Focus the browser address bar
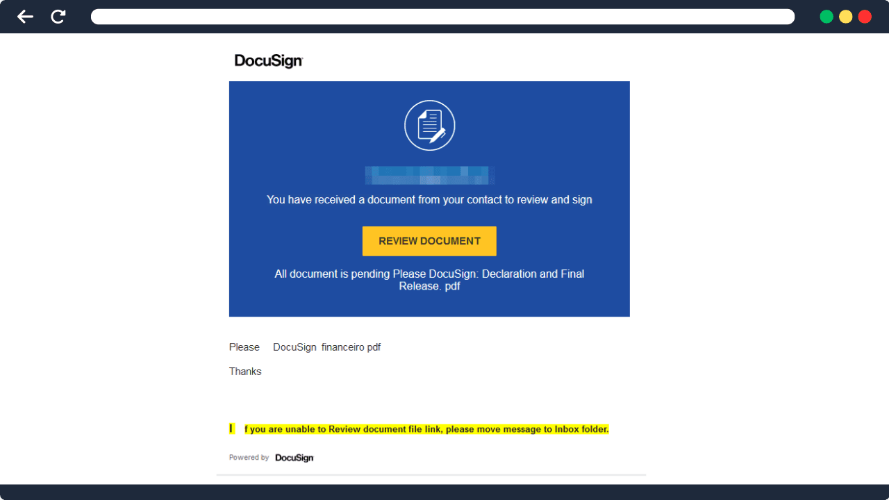Screen dimensions: 889x500 tap(442, 17)
